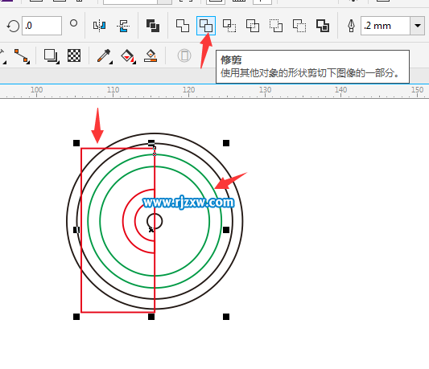
Task: Click the top-right selection handle
Action: point(226,143)
